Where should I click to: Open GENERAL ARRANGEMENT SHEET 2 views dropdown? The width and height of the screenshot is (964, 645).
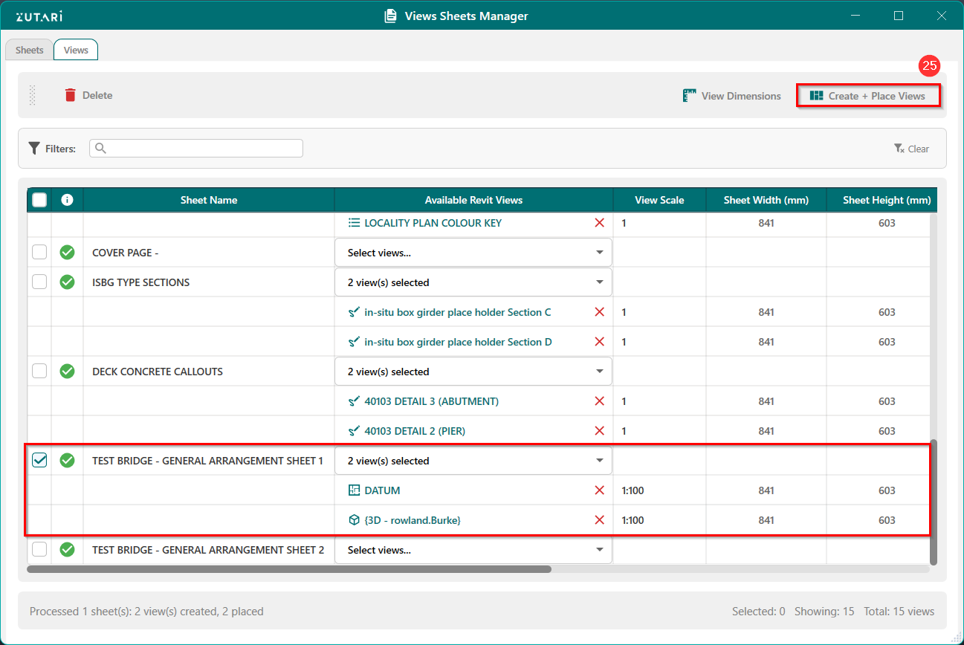pos(473,550)
